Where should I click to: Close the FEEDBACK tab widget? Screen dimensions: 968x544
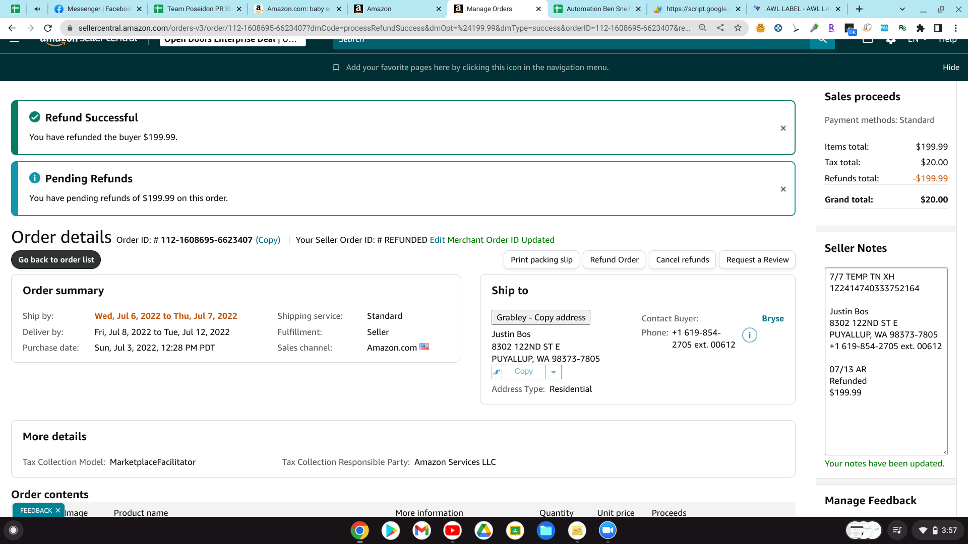click(58, 510)
